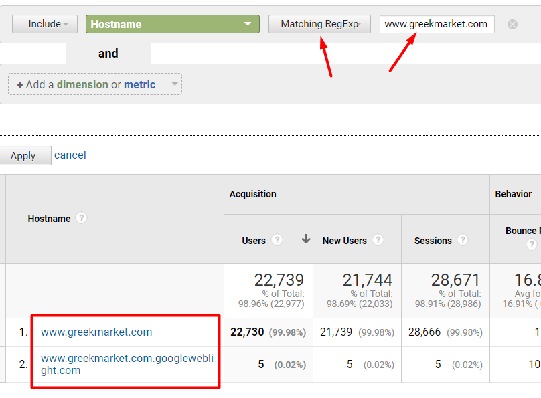Select sessions value 28,666

[424, 332]
